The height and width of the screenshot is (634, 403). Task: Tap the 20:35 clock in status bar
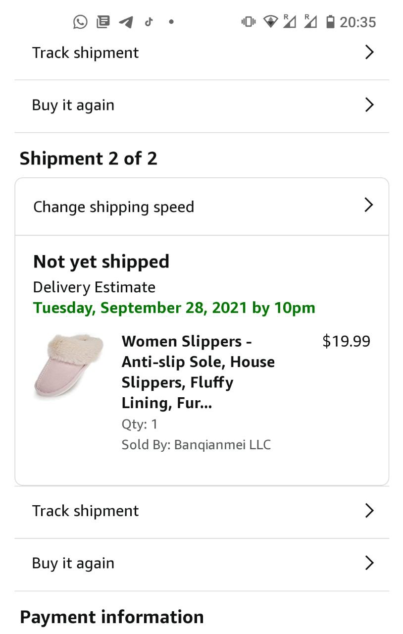pyautogui.click(x=357, y=22)
